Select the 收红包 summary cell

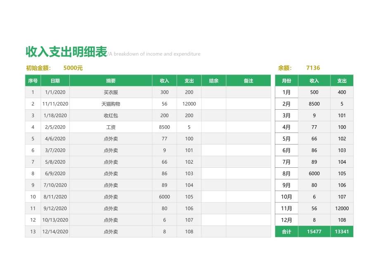click(111, 115)
